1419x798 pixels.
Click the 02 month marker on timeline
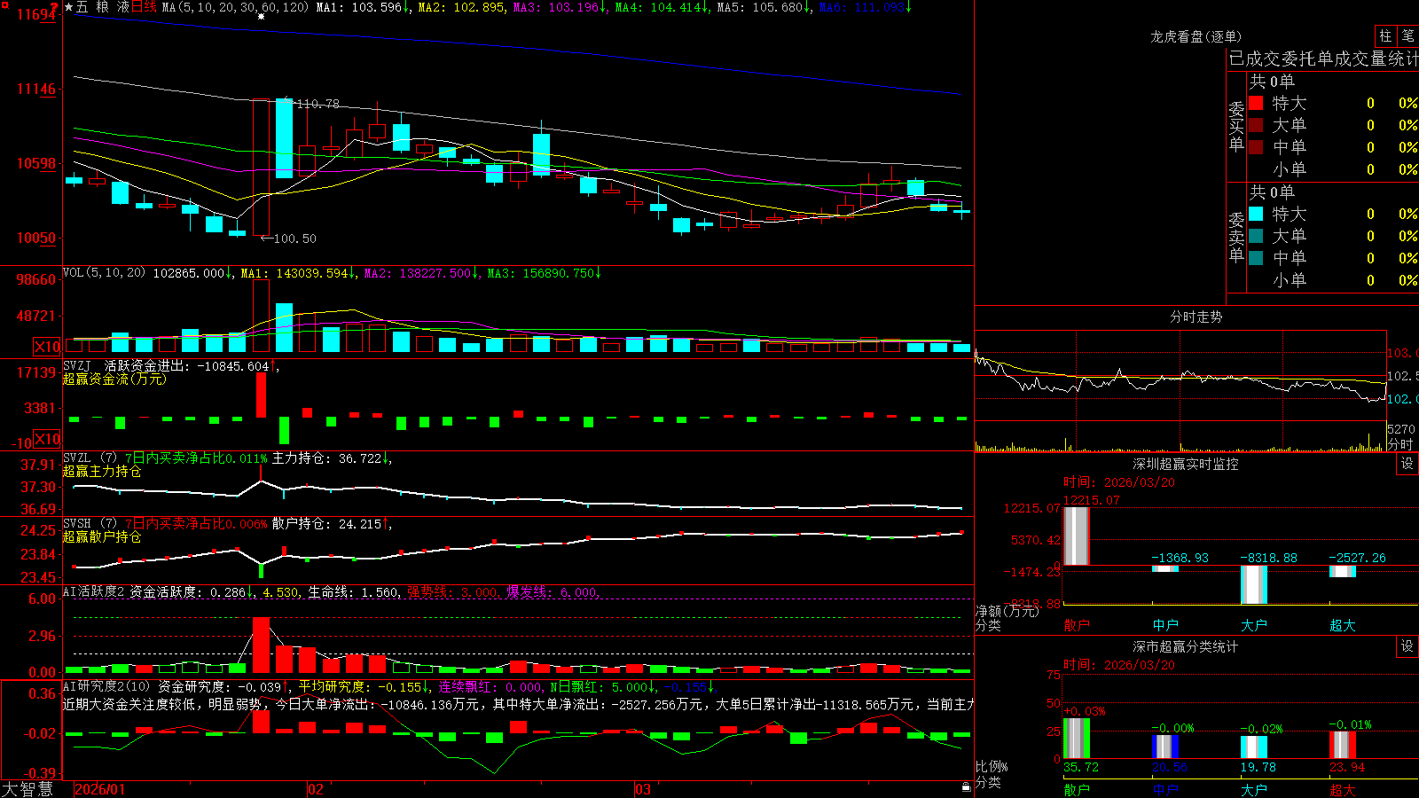(316, 789)
